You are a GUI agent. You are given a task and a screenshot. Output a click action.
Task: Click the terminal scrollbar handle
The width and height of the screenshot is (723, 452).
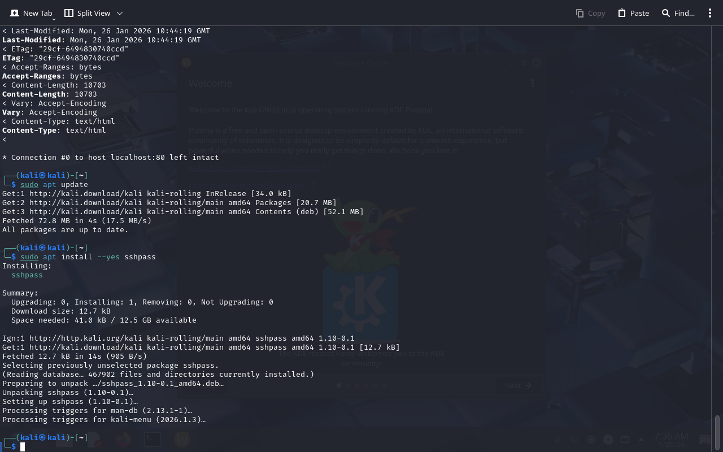coord(717,433)
